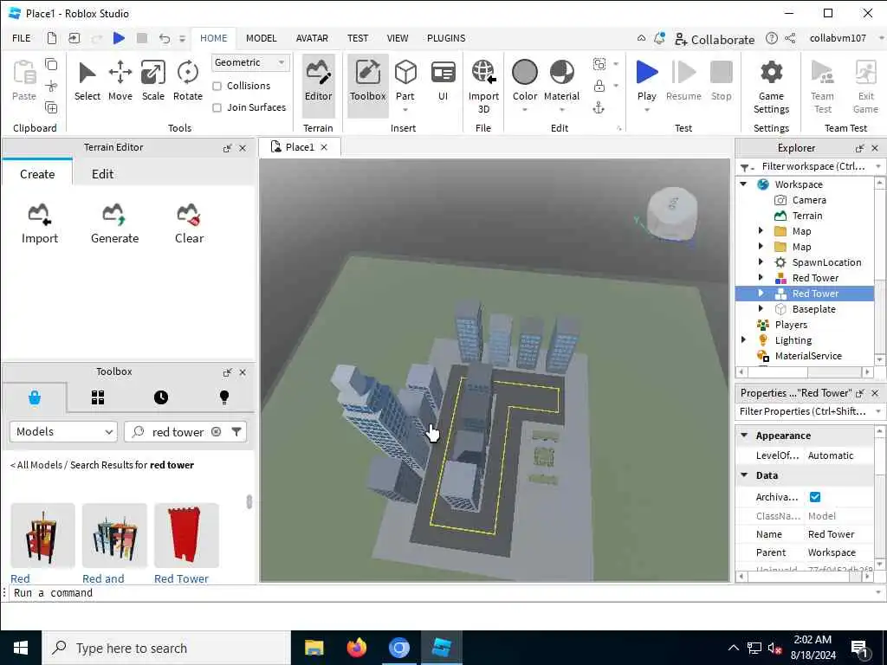
Task: Open notifications bell icon
Action: 659,38
